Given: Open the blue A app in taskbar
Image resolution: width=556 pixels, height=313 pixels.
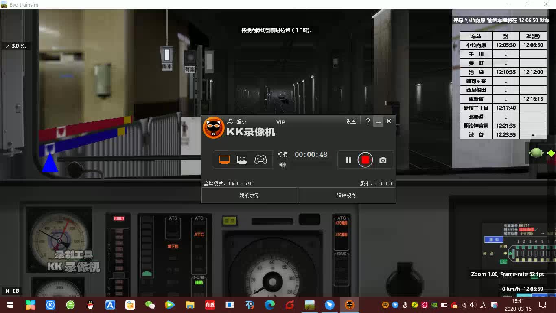Looking at the screenshot, I should [110, 305].
